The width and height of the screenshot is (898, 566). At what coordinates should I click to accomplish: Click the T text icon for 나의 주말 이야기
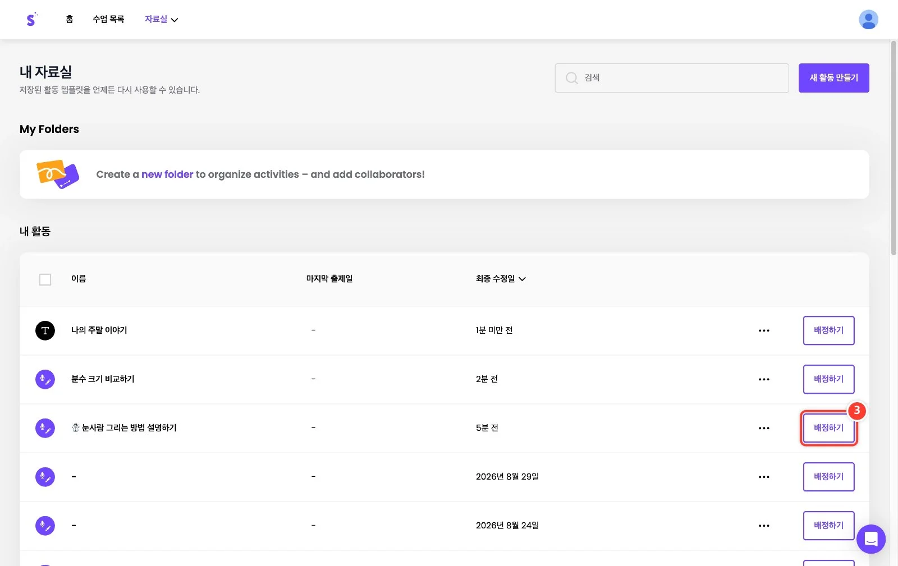click(x=45, y=330)
